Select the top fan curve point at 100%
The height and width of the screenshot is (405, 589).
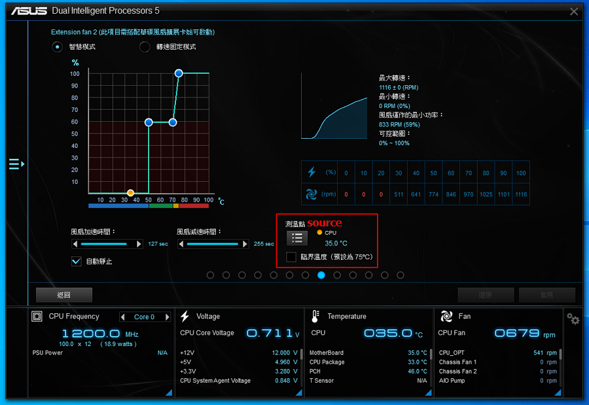179,73
